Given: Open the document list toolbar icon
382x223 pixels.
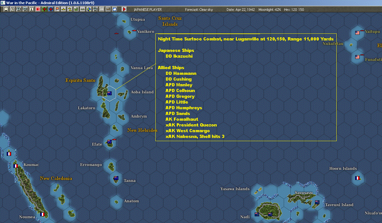Looking at the screenshot, I should point(12,9).
